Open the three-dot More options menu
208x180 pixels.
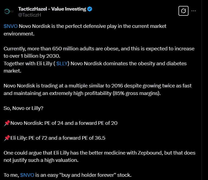coord(194,11)
